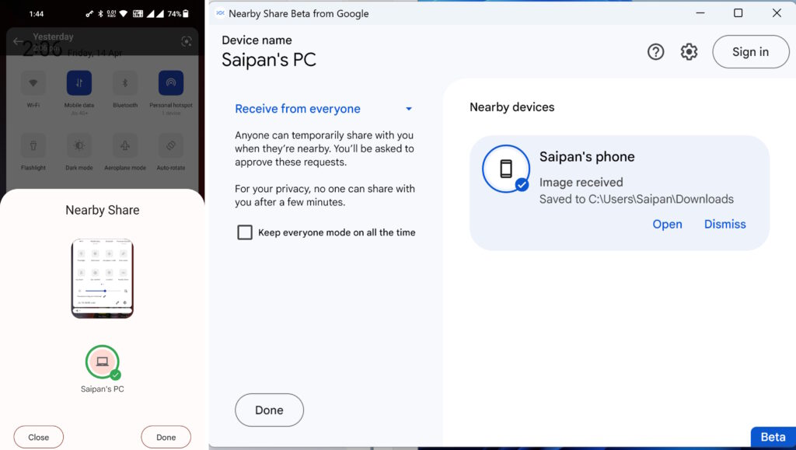Tap the shared screenshot thumbnail preview
Viewport: 796px width, 450px height.
click(102, 278)
